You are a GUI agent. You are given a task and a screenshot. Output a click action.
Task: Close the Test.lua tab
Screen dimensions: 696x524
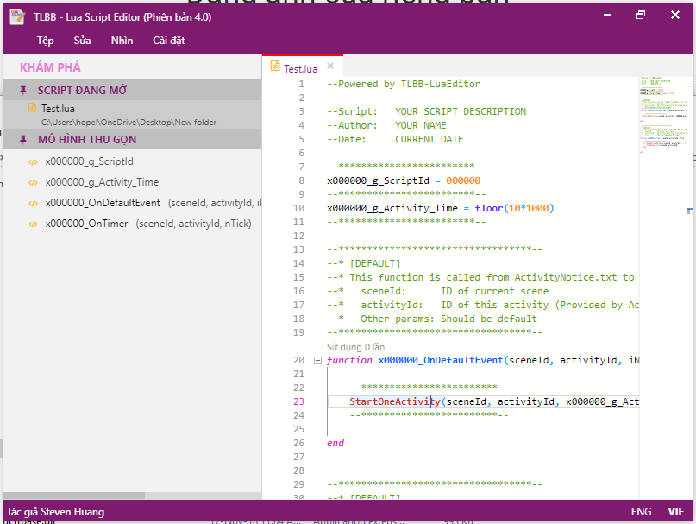point(330,66)
